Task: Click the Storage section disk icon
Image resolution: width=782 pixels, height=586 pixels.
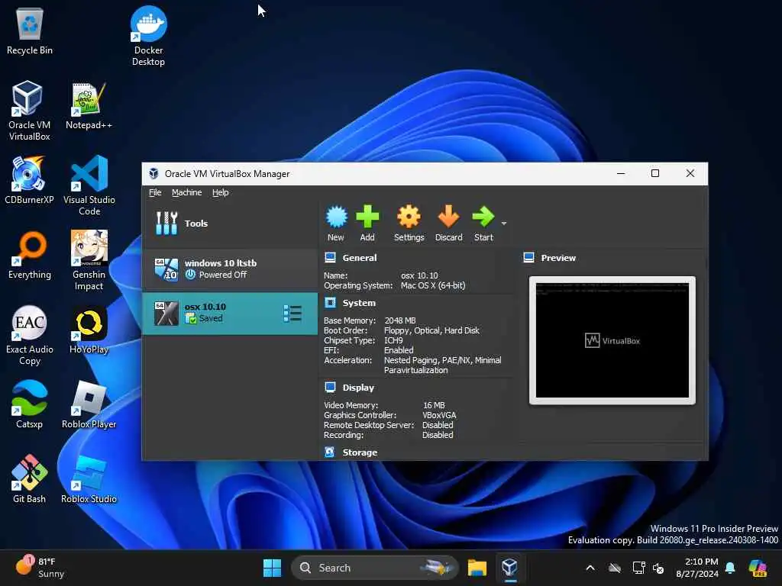Action: [x=330, y=452]
